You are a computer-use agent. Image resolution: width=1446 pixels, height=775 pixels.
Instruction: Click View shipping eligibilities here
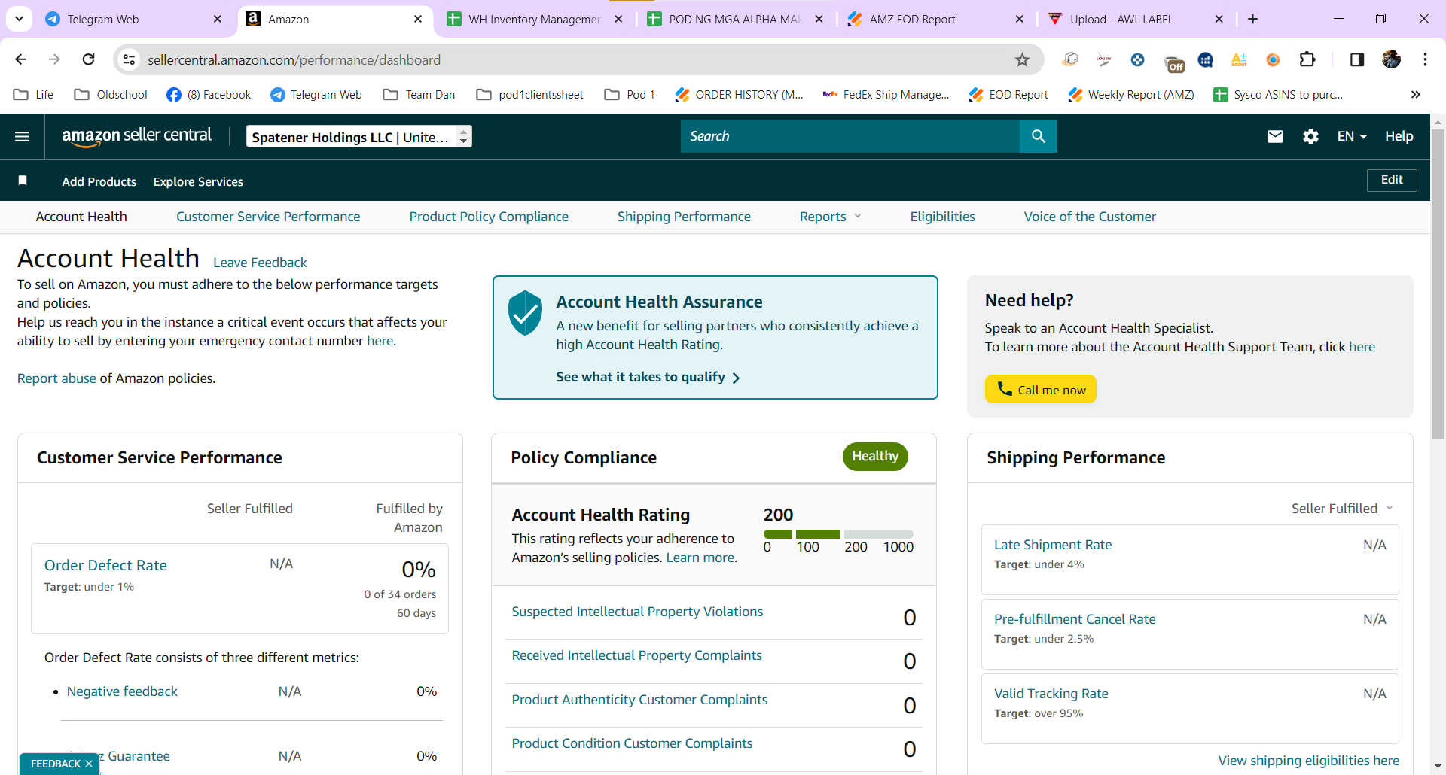click(1308, 761)
